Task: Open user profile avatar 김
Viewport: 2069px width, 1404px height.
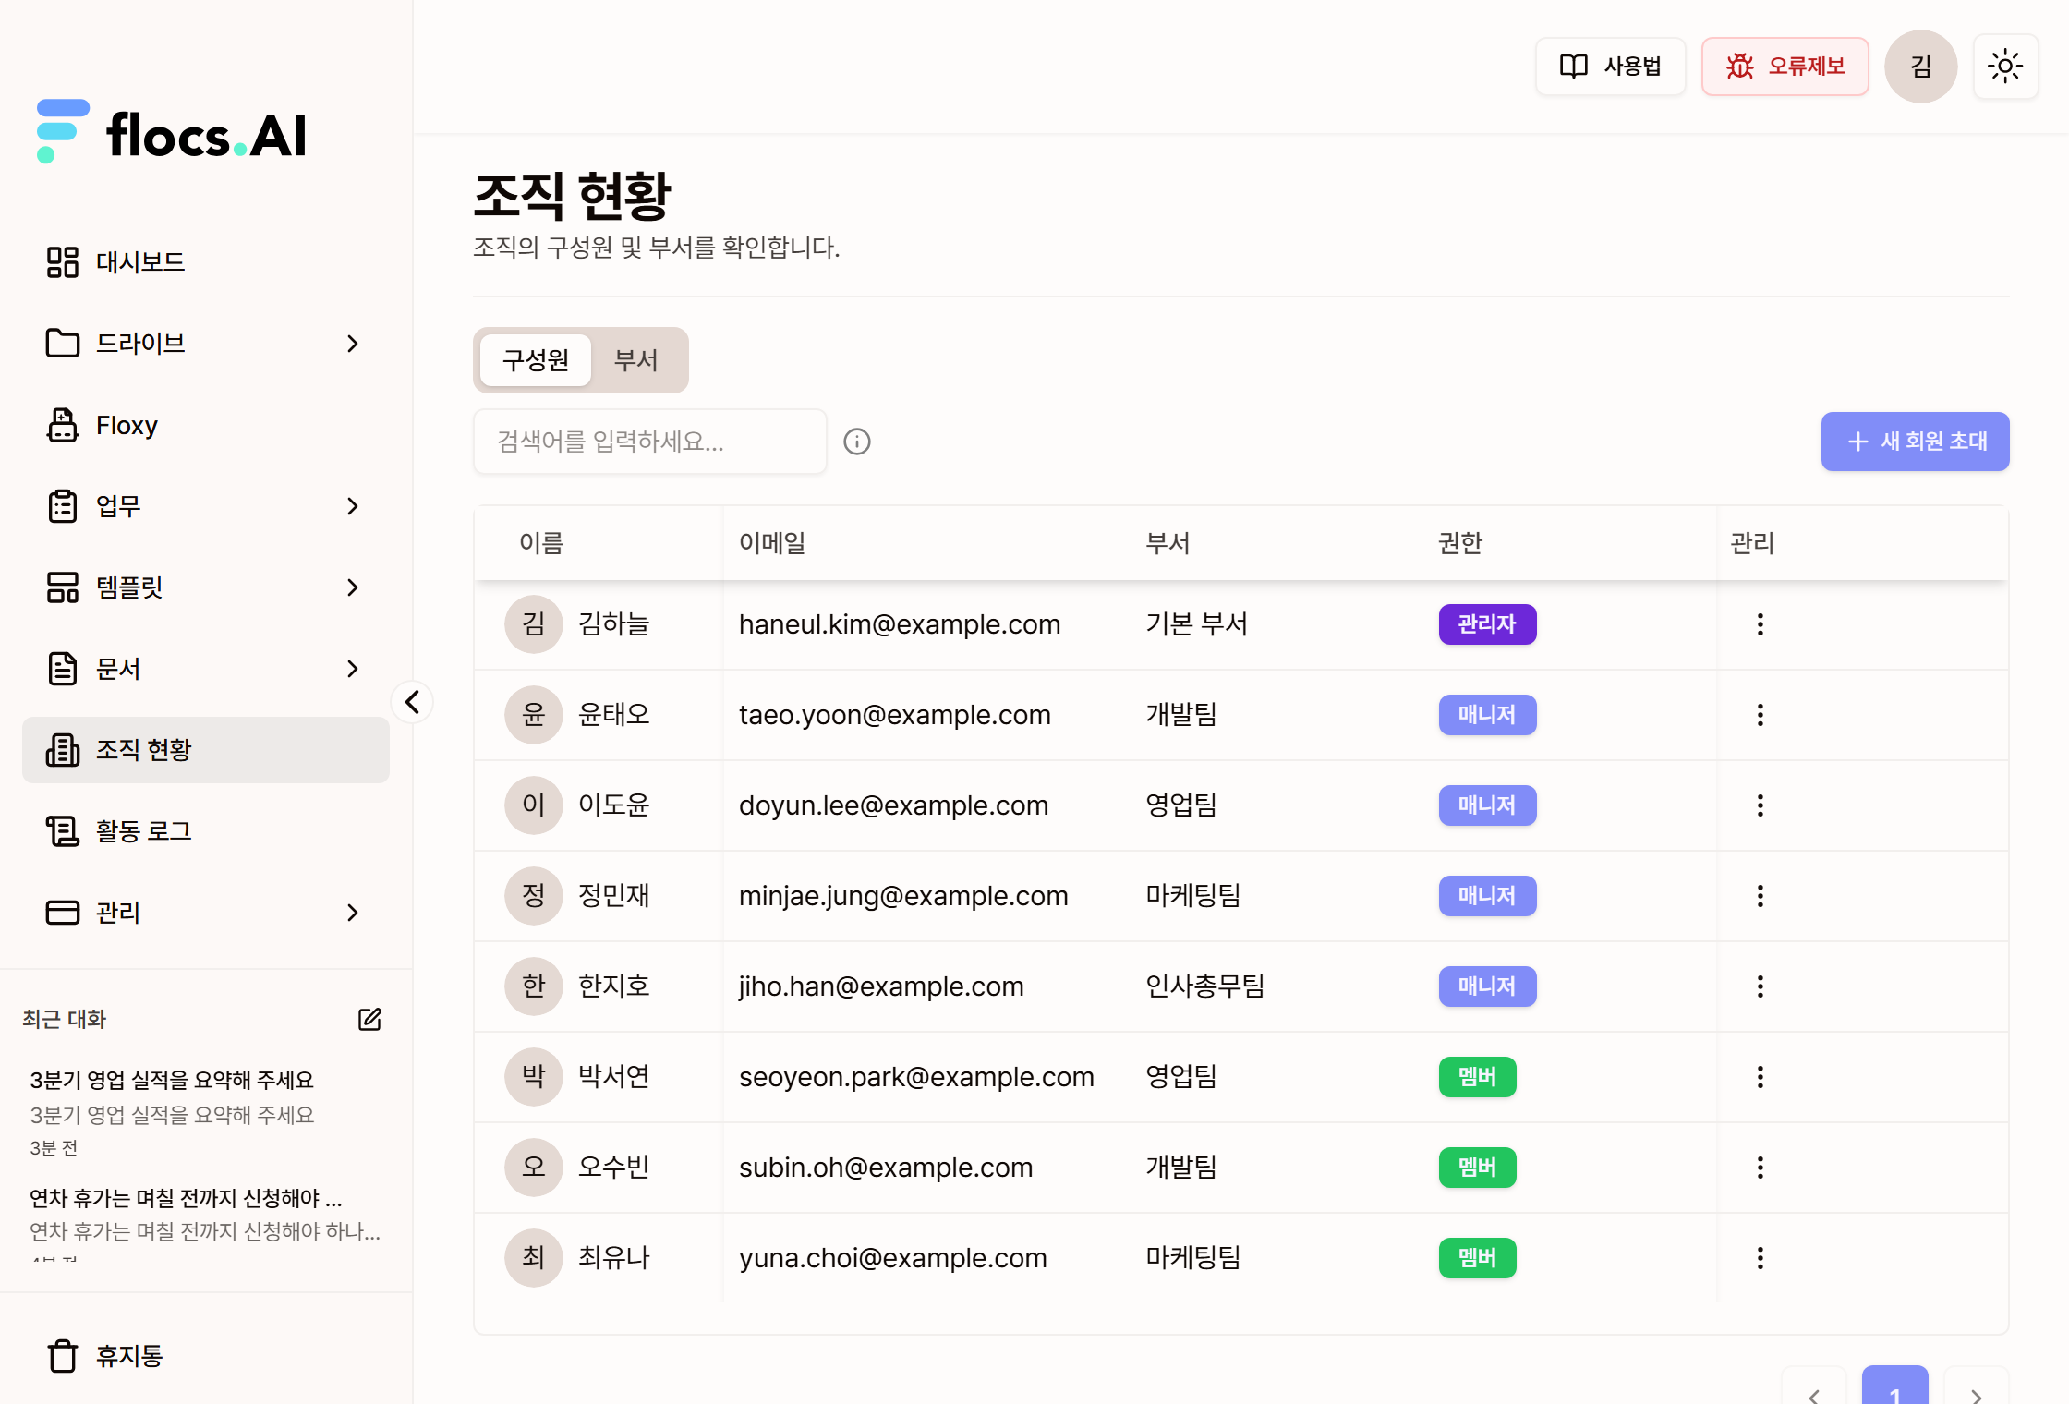Action: click(1921, 67)
